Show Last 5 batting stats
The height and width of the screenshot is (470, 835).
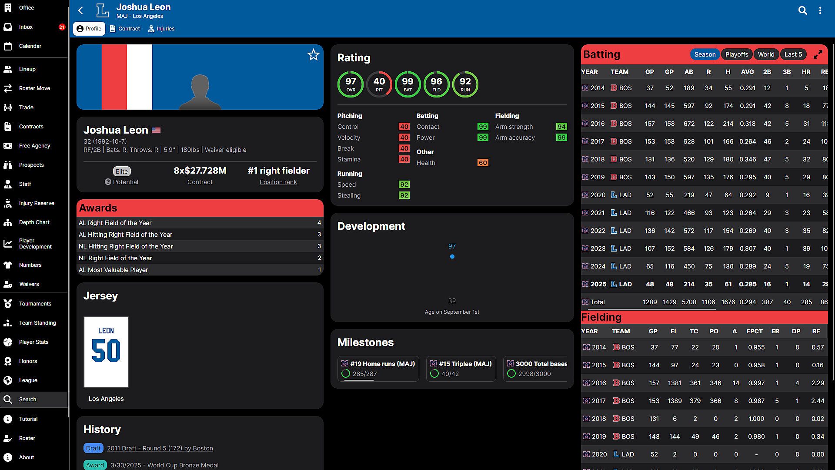[x=793, y=54]
